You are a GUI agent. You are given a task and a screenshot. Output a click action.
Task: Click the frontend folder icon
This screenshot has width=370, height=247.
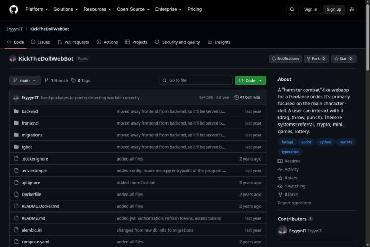pos(16,123)
